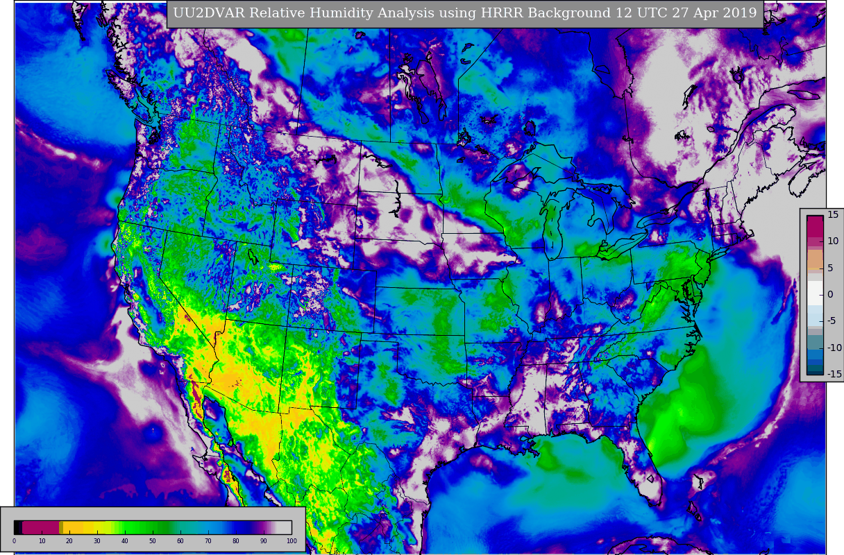Click the '5' label on right colorbar

pyautogui.click(x=830, y=268)
